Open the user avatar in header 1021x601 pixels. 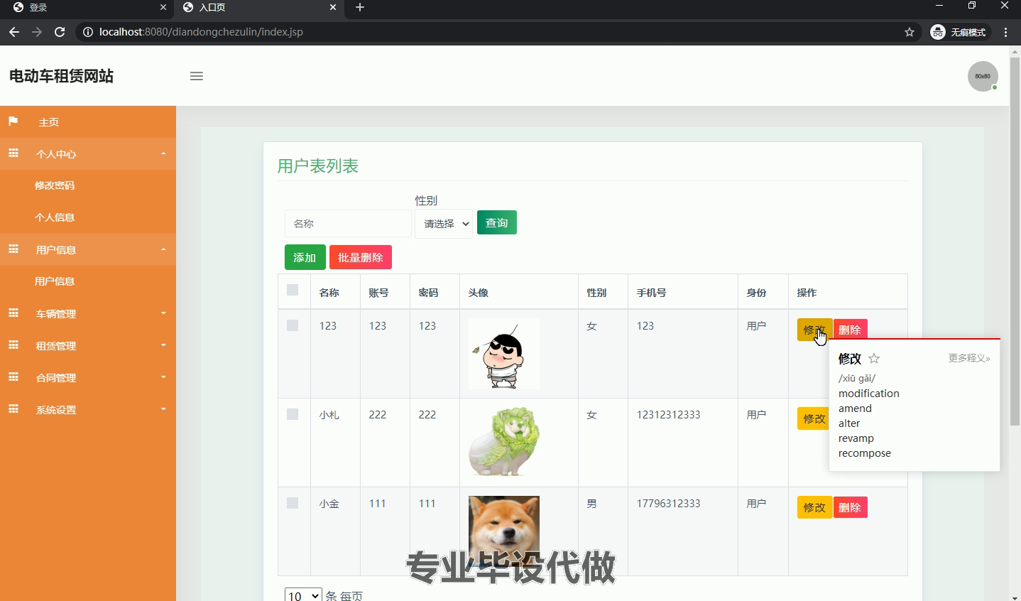coord(983,76)
